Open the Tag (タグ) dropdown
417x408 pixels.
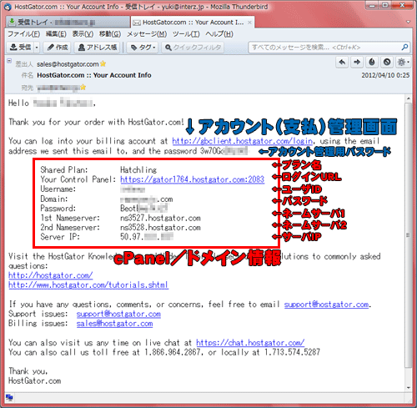[x=143, y=48]
